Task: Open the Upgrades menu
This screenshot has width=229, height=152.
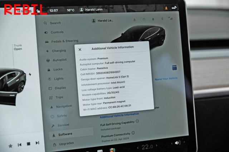Action: tap(63, 144)
